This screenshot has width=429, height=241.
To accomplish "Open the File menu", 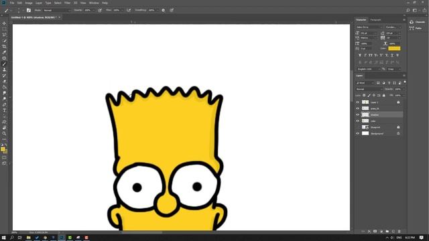I will click(x=12, y=3).
